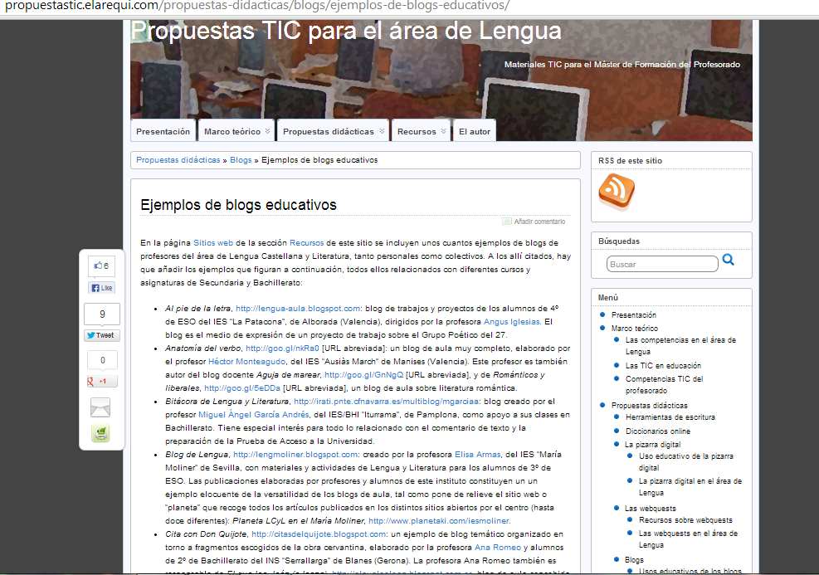The width and height of the screenshot is (819, 575).
Task: Select Diccionarios online menu item
Action: tap(658, 431)
